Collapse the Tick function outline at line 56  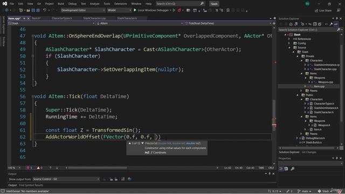(32, 96)
